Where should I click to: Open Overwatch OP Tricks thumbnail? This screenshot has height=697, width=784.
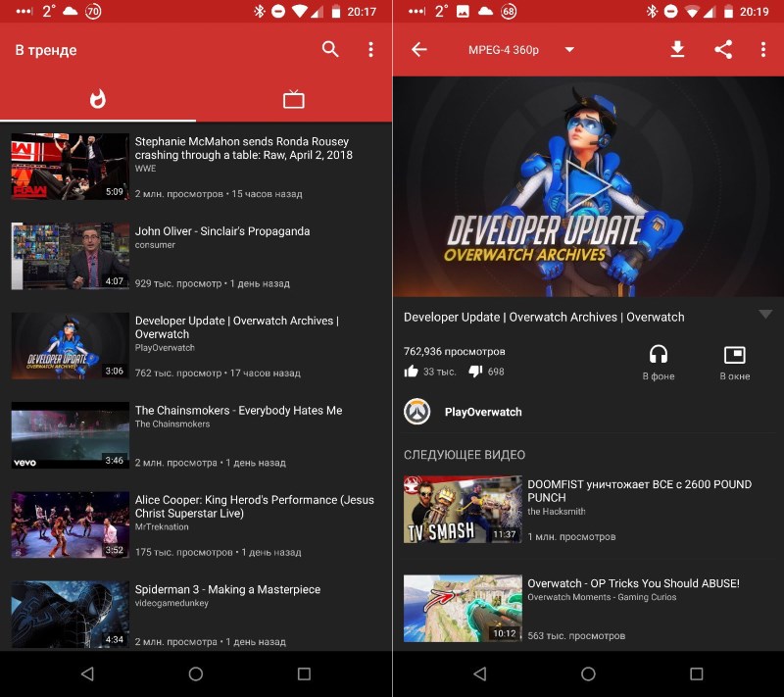click(x=463, y=608)
